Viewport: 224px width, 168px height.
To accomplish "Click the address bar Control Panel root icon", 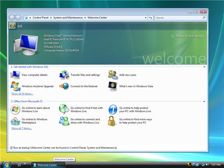I will coord(26,17).
